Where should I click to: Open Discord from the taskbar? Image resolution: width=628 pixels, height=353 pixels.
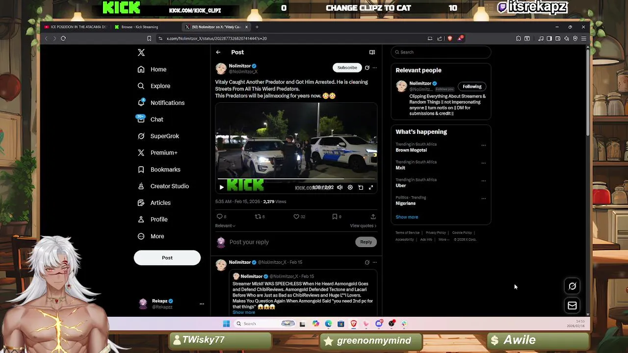pos(379,324)
